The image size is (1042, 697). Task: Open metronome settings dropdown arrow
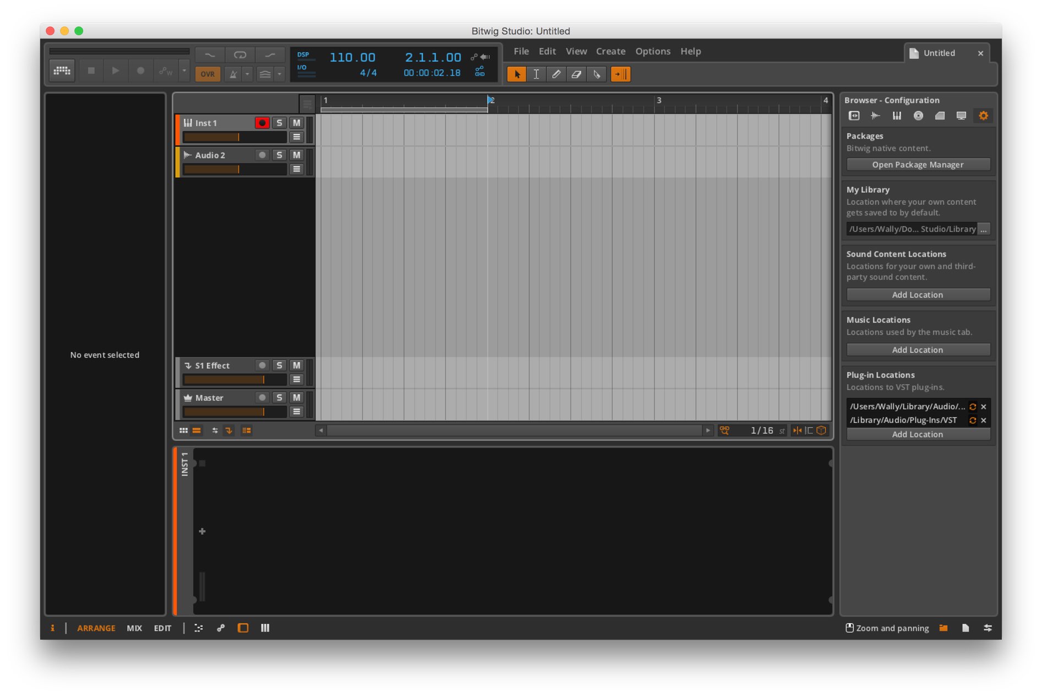pyautogui.click(x=247, y=74)
